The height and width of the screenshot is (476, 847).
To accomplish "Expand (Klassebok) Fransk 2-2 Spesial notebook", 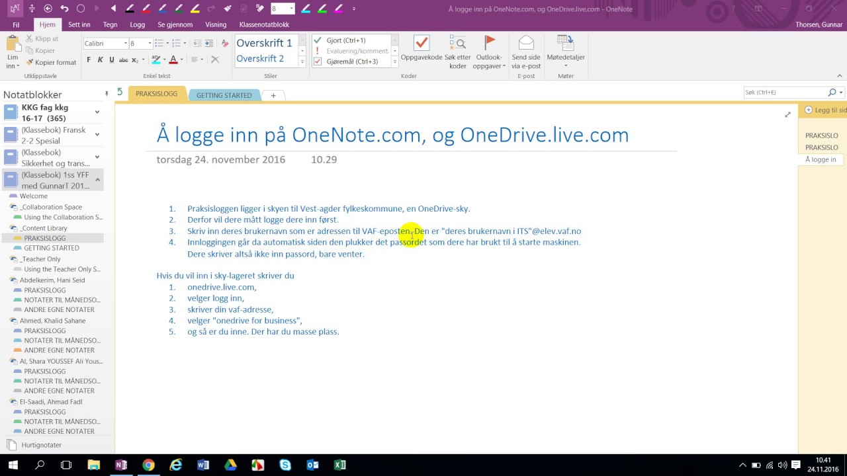I will pos(97,135).
